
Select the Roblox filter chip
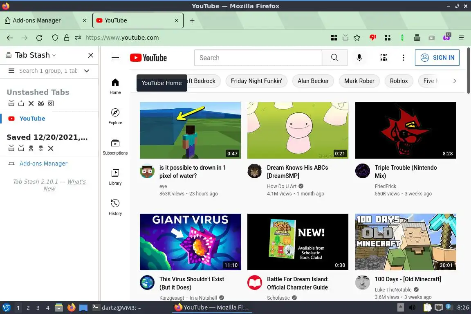coord(399,81)
